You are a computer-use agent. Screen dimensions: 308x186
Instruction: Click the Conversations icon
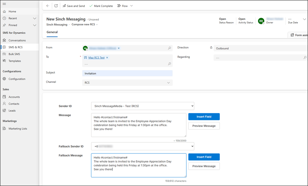click(x=4, y=40)
